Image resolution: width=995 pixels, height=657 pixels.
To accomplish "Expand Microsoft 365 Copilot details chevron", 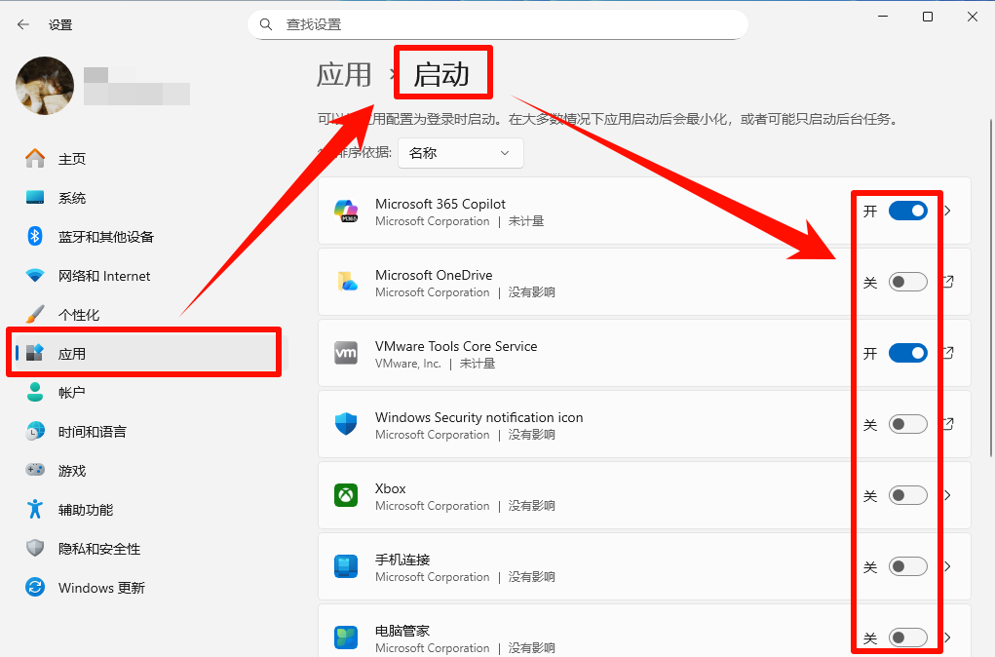I will (x=947, y=211).
